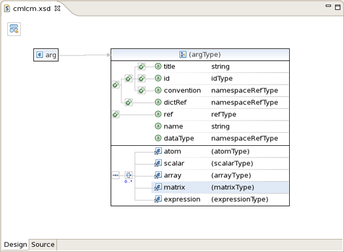Viewport: 344px width, 252px height.
Task: Select the convention attribute name
Action: 182,91
